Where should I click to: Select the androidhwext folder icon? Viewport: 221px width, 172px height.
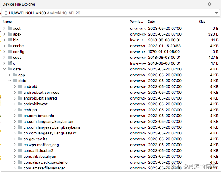click(20, 104)
